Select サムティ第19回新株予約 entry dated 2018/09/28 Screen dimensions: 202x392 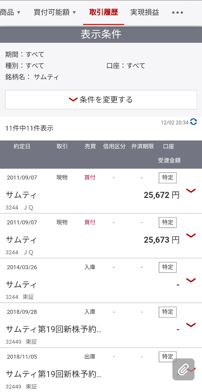click(x=54, y=329)
